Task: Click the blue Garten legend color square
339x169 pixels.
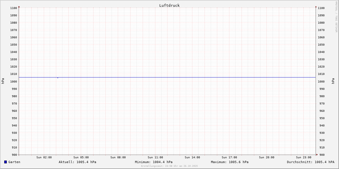Action: tap(5, 162)
